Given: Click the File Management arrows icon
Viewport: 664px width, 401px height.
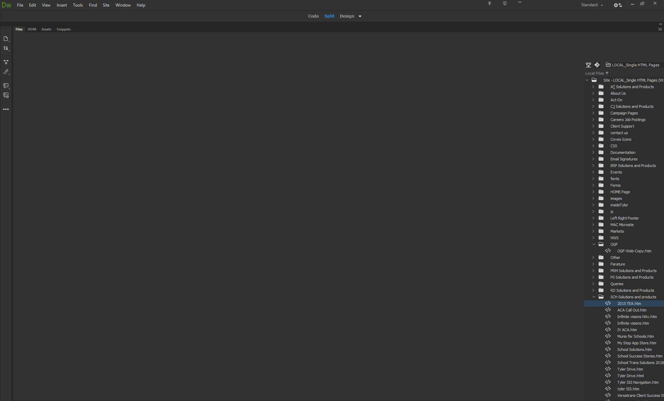Looking at the screenshot, I should [x=6, y=48].
